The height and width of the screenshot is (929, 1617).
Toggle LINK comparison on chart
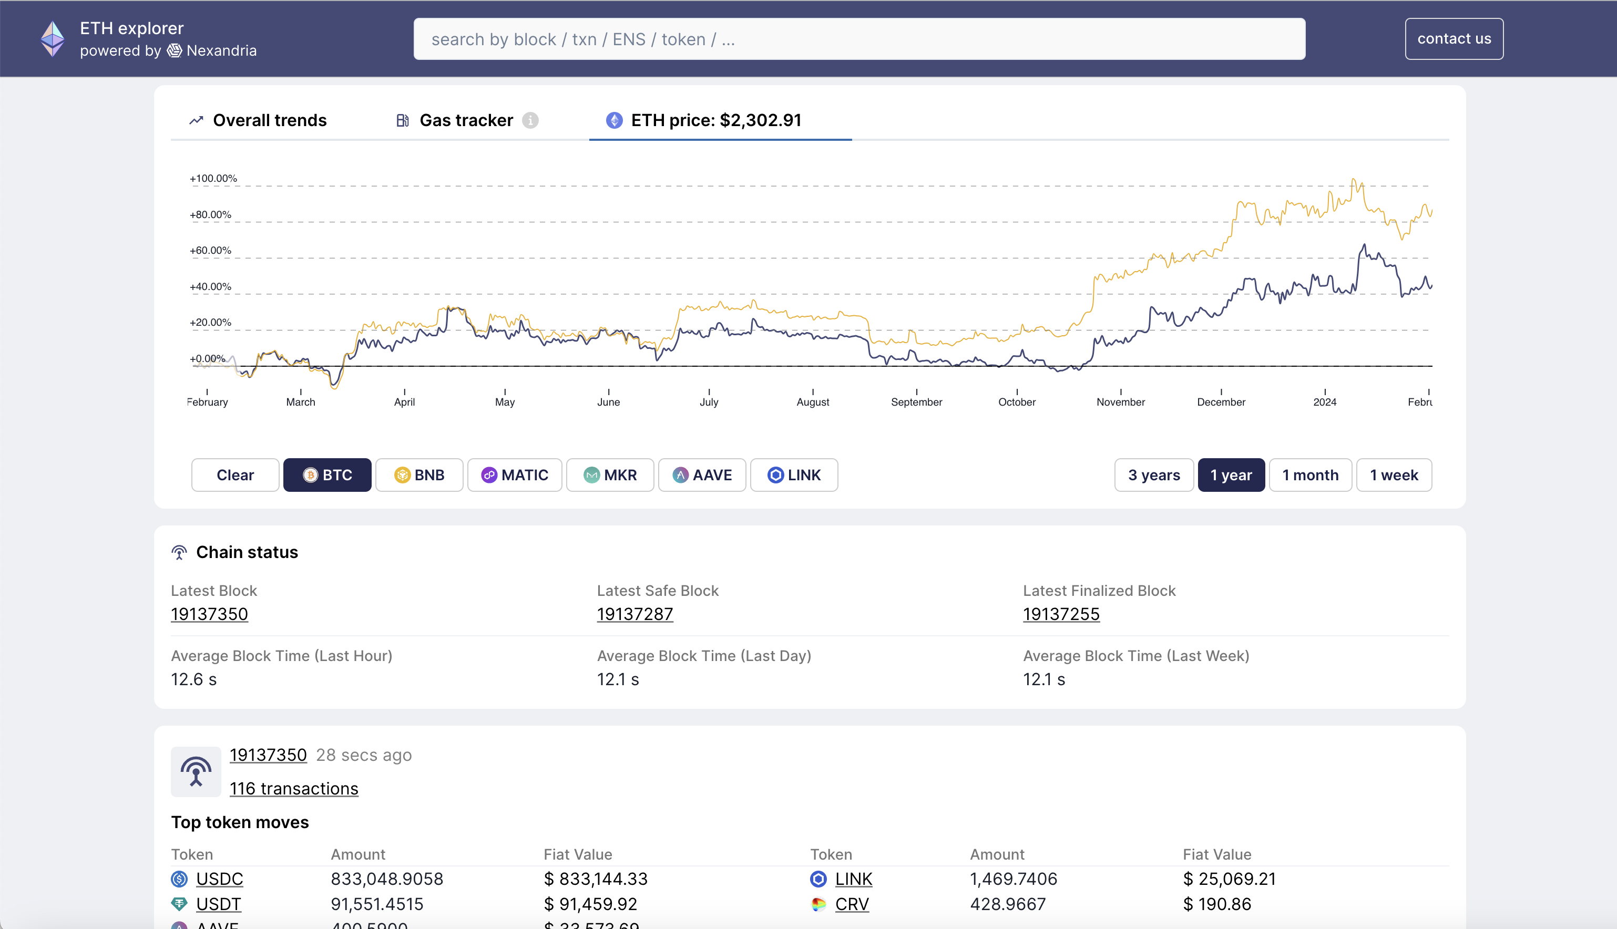[794, 474]
